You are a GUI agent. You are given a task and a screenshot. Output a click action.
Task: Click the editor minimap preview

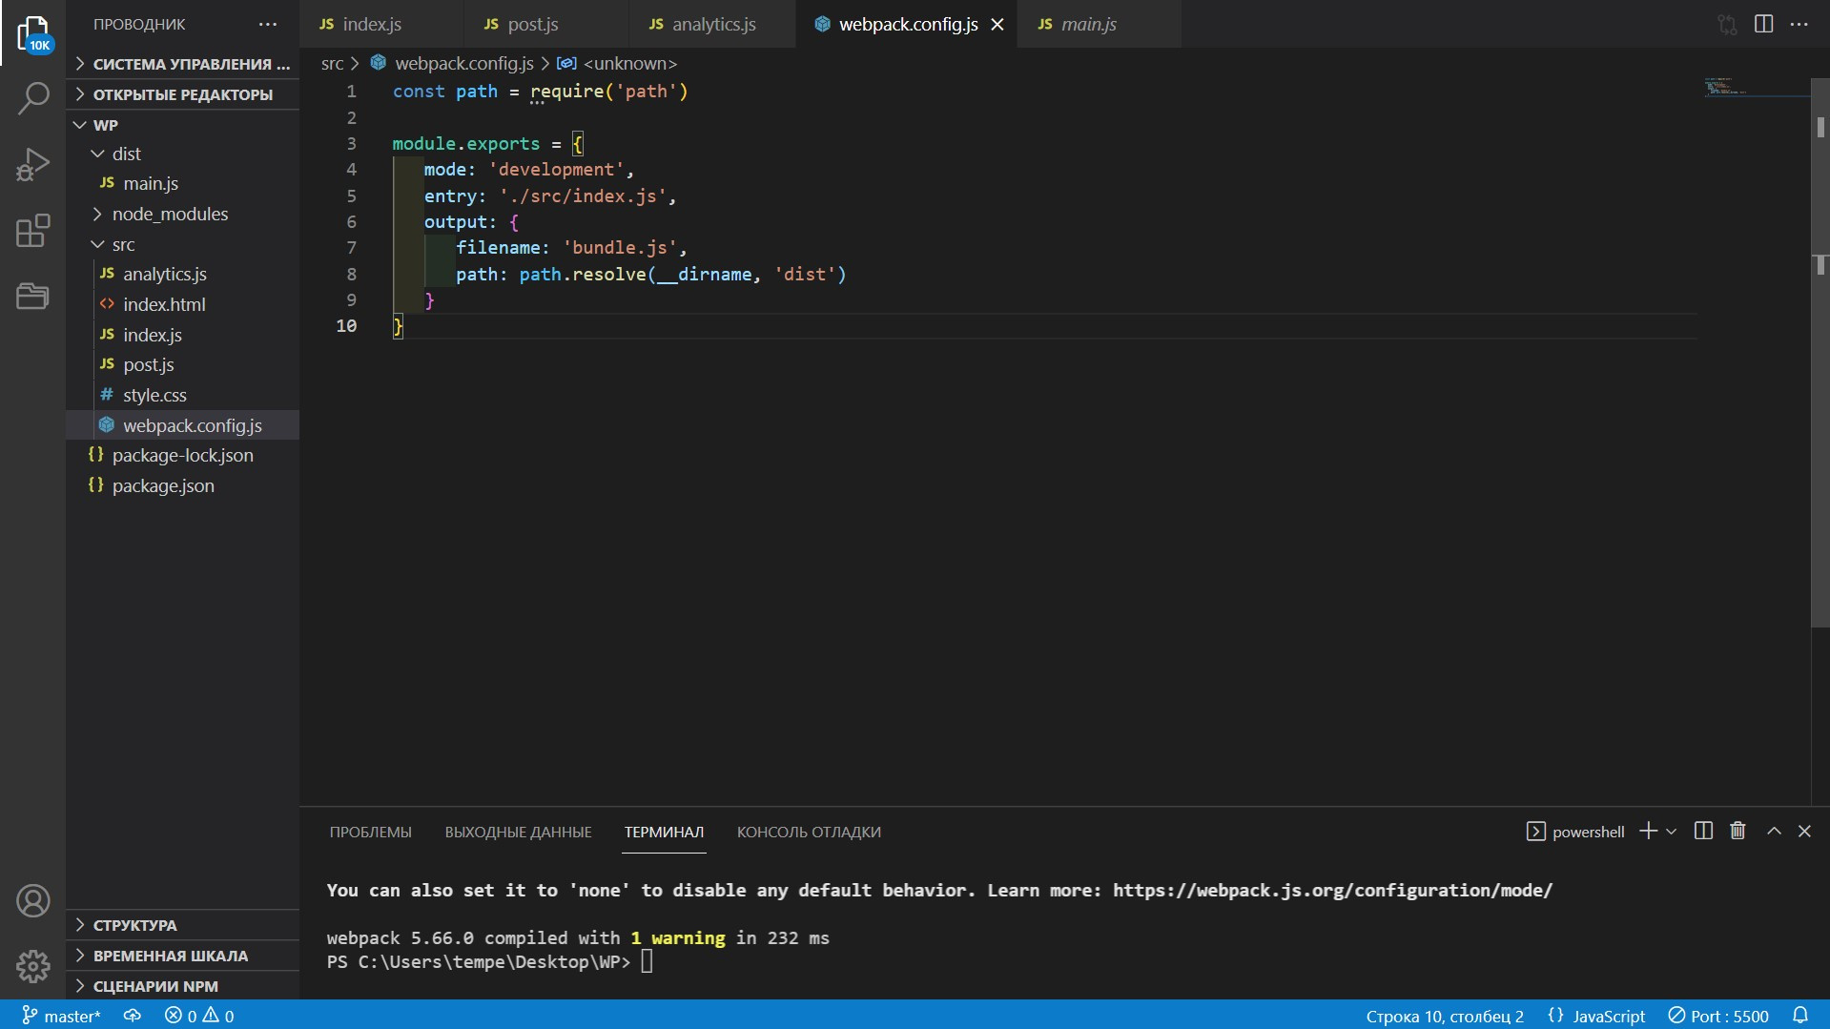point(1755,89)
